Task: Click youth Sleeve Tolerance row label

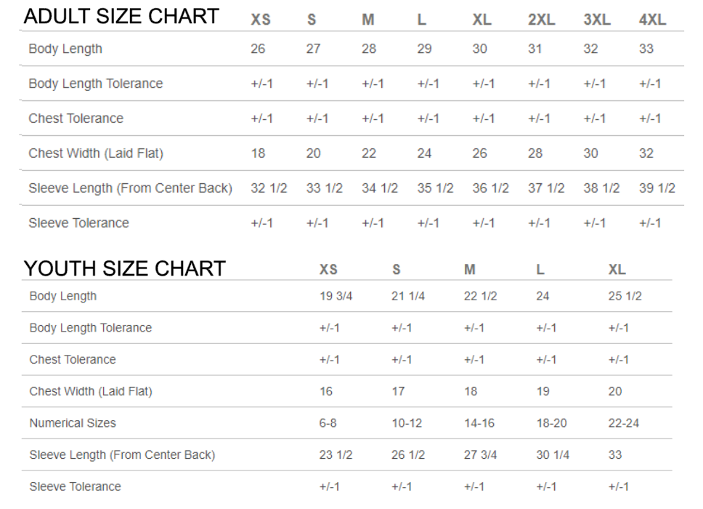Action: click(76, 487)
